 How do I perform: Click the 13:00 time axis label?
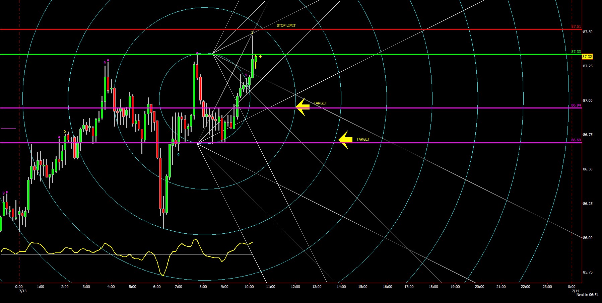(317, 287)
